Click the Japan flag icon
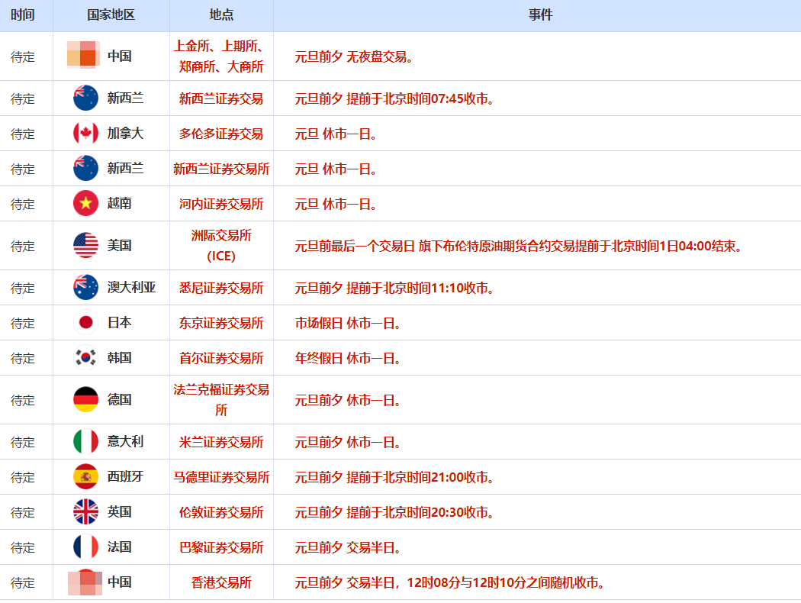801x603 pixels. [85, 323]
